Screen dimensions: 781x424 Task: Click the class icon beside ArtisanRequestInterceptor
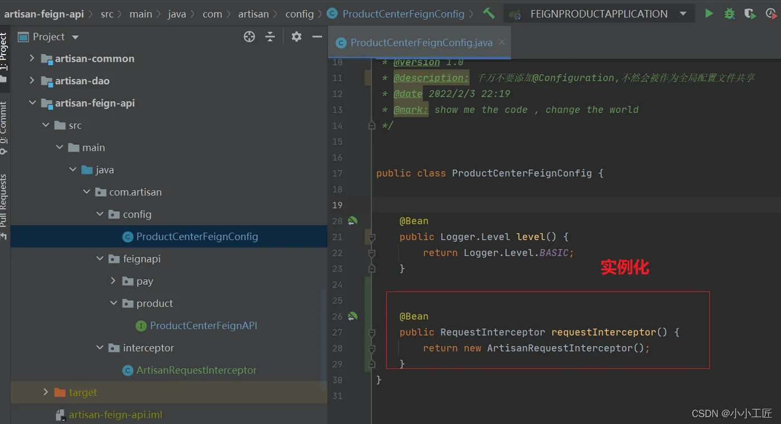point(127,371)
